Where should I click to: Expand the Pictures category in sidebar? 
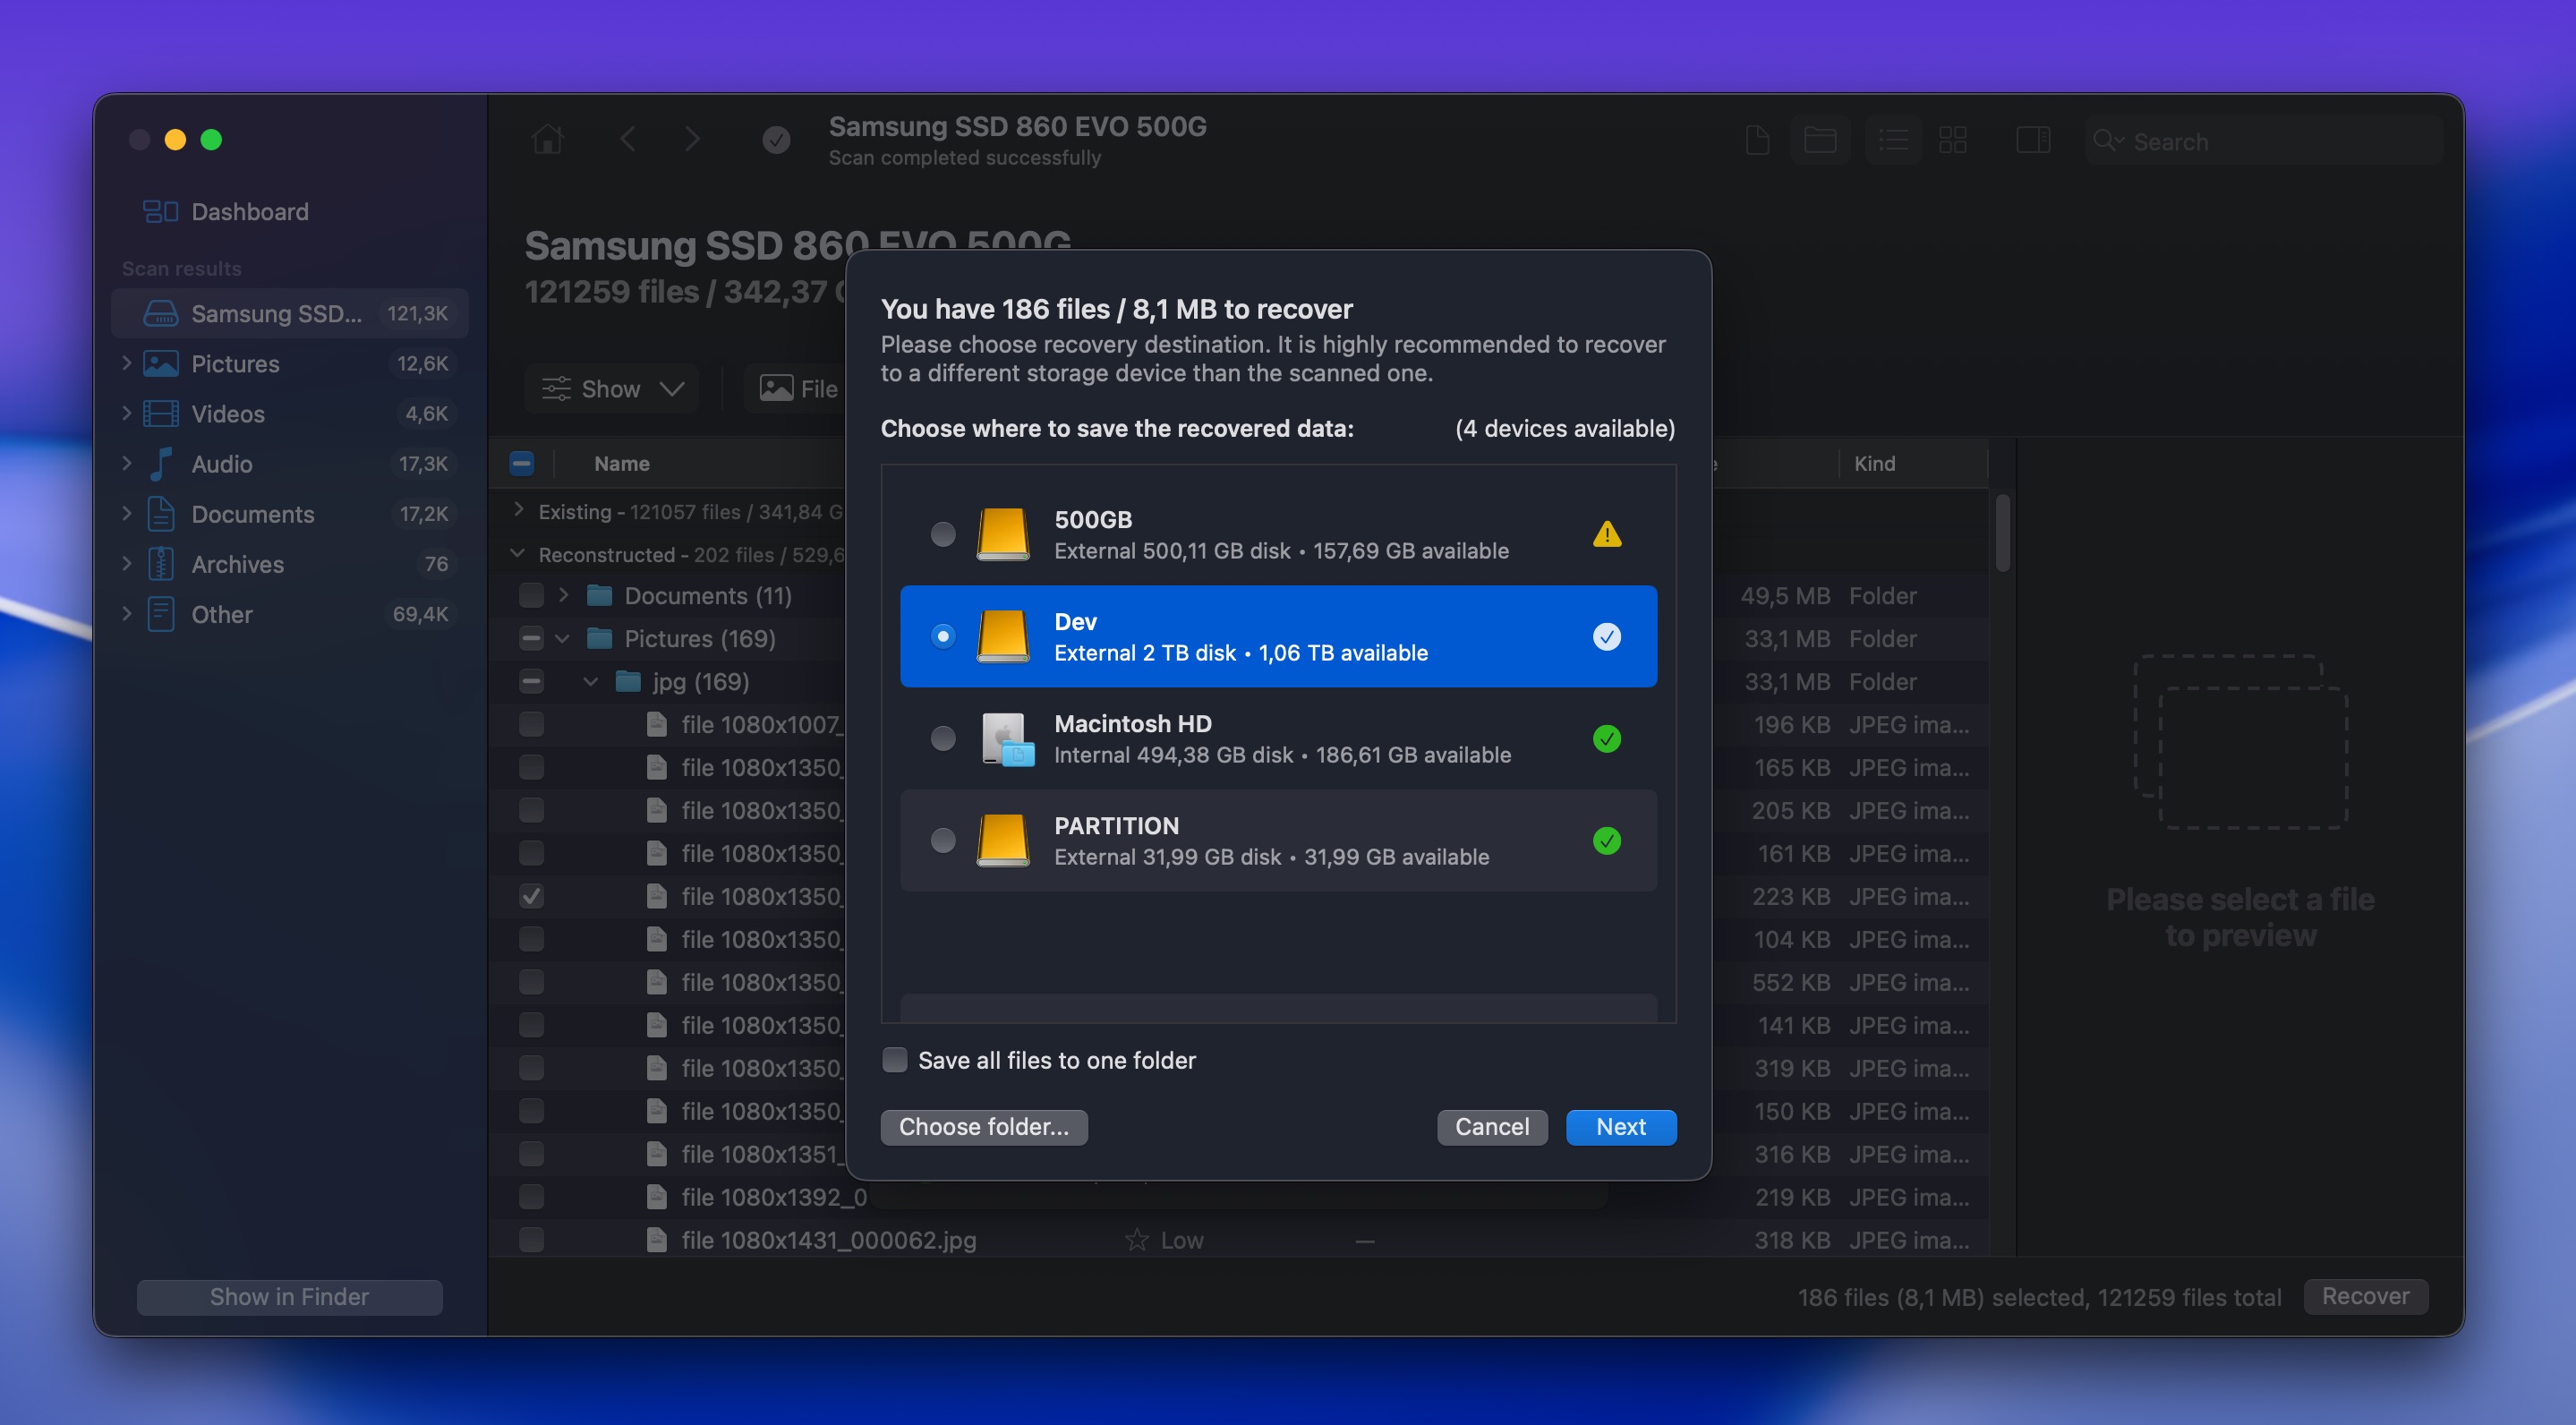(127, 363)
